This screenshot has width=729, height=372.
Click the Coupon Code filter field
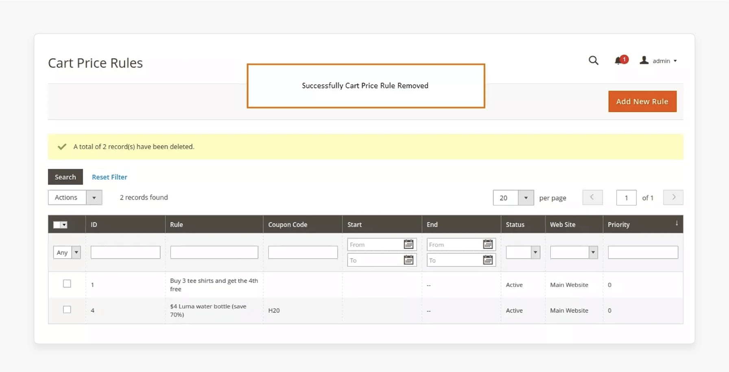[x=303, y=252]
